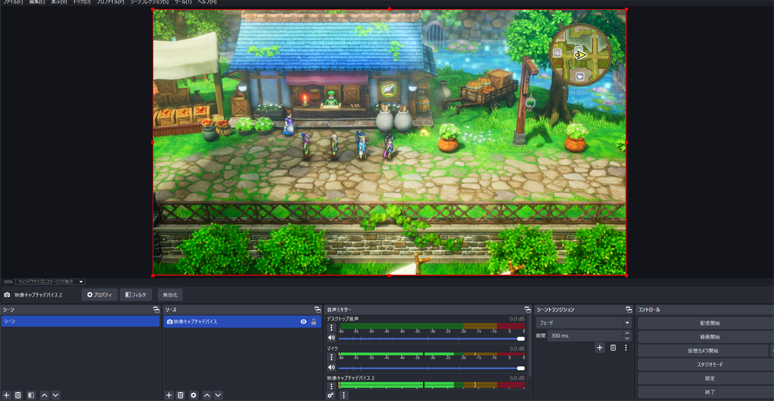Move the selected source down with arrow
Image resolution: width=774 pixels, height=401 pixels.
[x=218, y=395]
